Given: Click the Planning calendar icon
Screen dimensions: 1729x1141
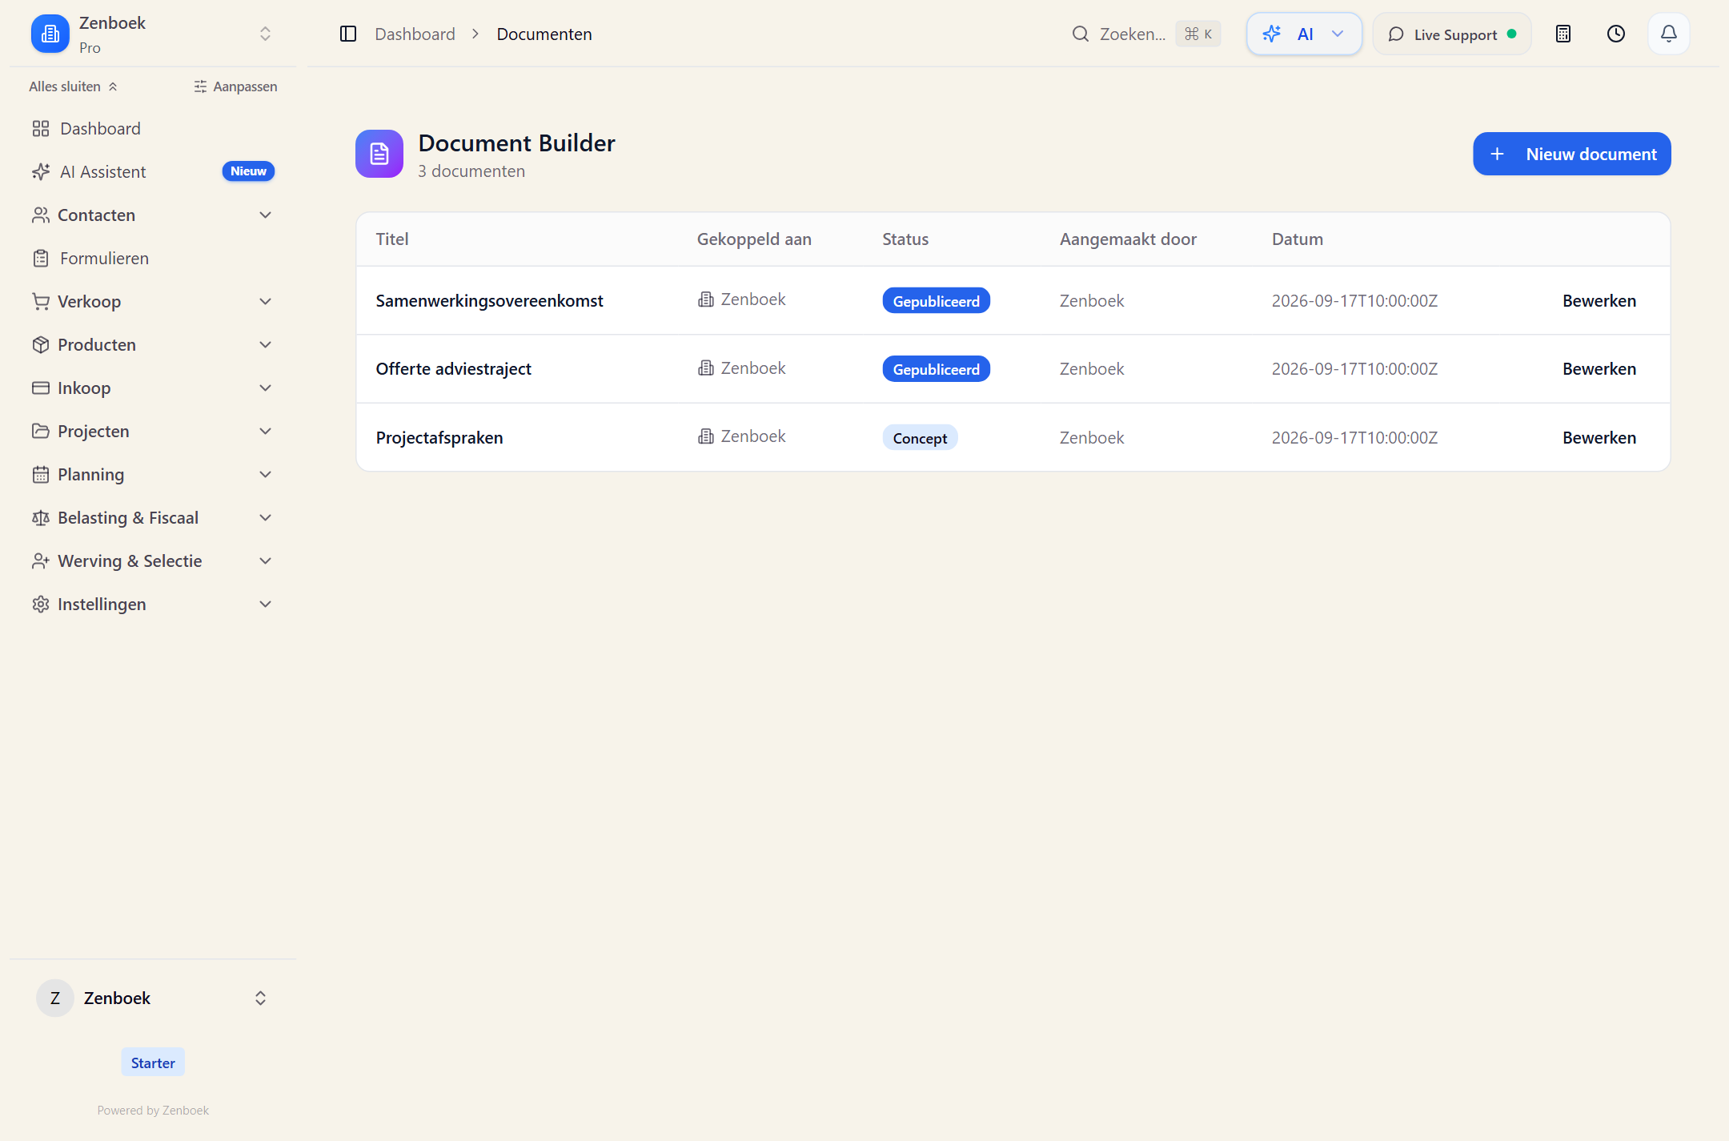Looking at the screenshot, I should tap(41, 474).
